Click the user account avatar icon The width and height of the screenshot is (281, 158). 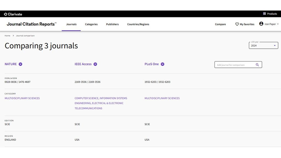(x=261, y=24)
